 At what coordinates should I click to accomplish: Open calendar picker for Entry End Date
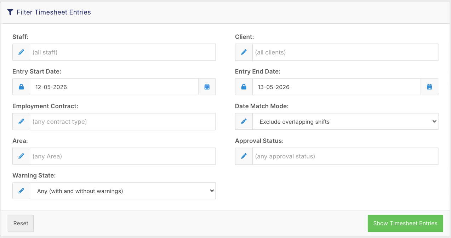[429, 87]
